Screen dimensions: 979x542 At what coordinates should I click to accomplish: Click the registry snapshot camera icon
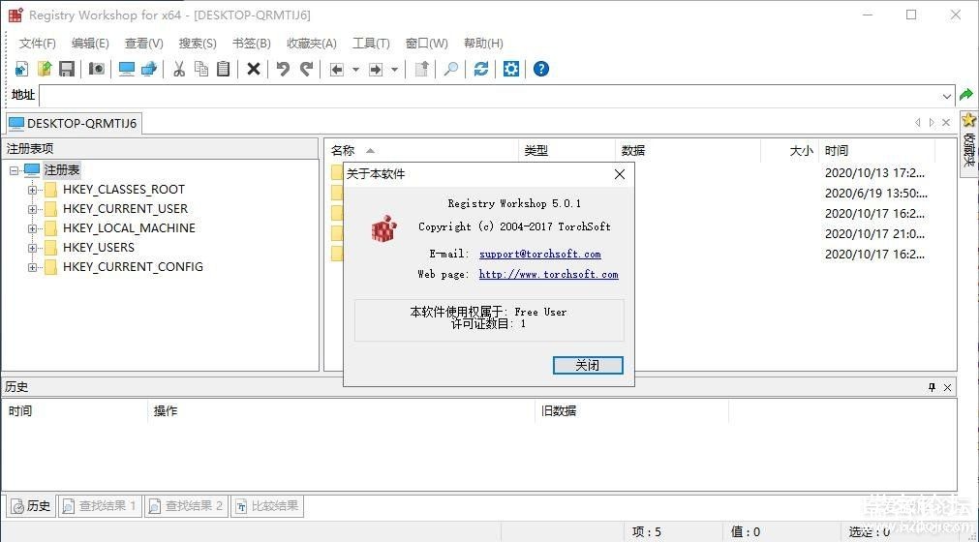pos(96,69)
